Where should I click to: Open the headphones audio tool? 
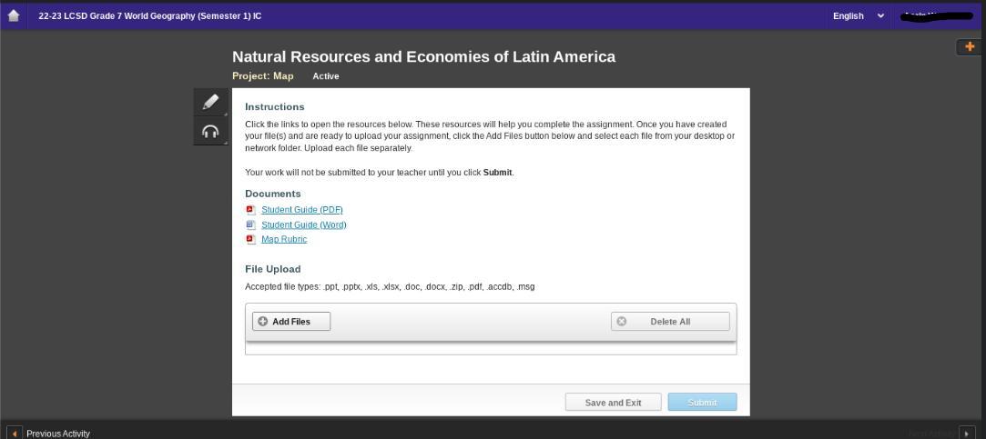coord(211,131)
